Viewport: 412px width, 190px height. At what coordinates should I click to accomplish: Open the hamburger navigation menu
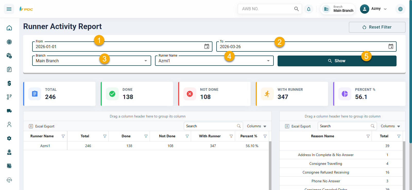pyautogui.click(x=9, y=9)
